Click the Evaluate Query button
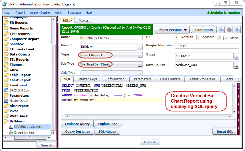This screenshot has width=245, height=151. pyautogui.click(x=77, y=124)
